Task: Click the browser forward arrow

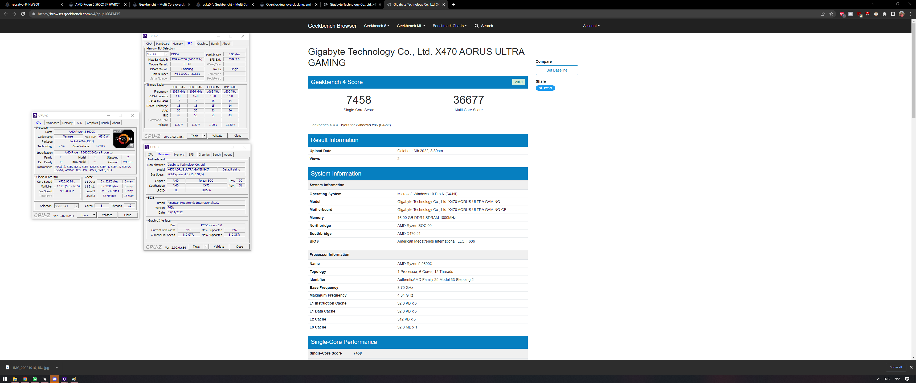Action: pyautogui.click(x=14, y=14)
